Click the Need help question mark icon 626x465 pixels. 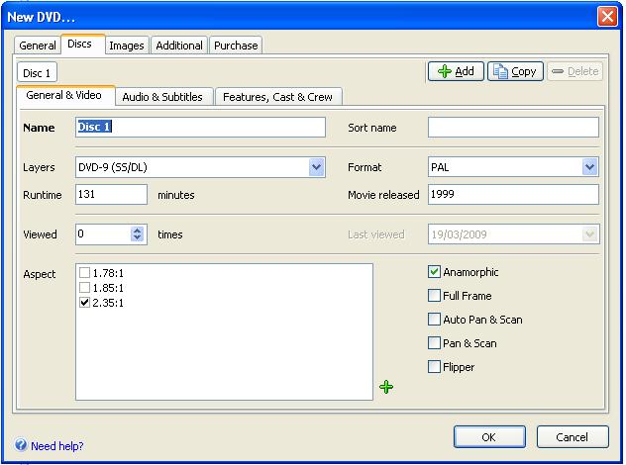coord(21,444)
